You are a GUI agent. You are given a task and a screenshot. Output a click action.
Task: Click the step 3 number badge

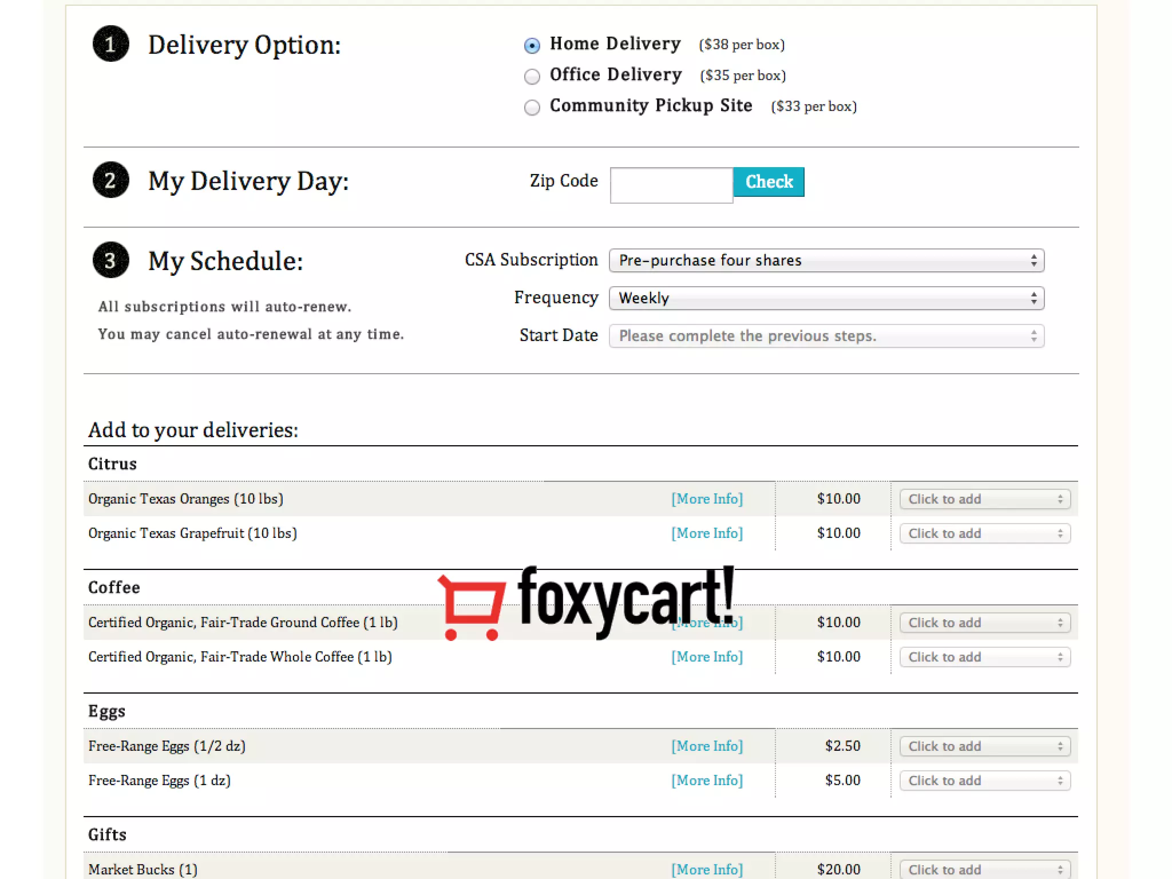(x=110, y=260)
